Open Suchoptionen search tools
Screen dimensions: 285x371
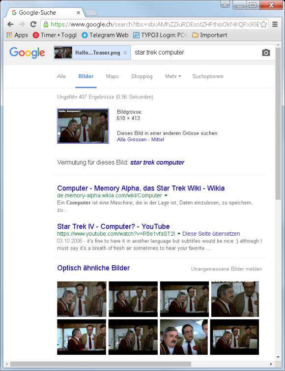208,76
